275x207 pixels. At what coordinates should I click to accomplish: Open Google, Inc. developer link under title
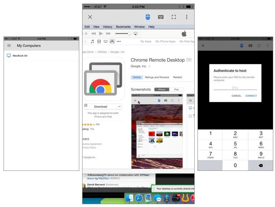tap(140, 66)
